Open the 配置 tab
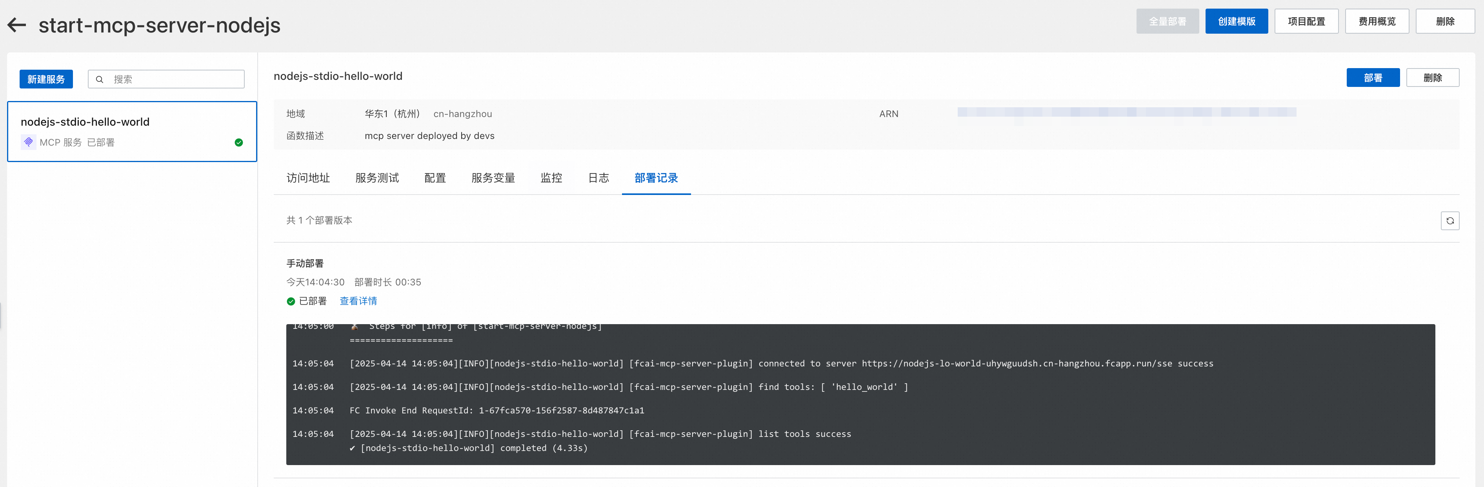 pyautogui.click(x=435, y=178)
